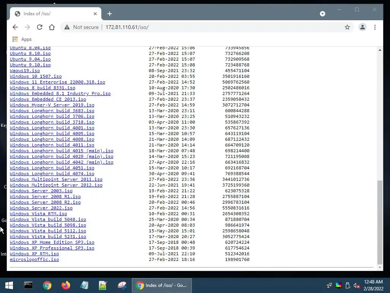Click the scrollbar down arrow

tap(380, 267)
